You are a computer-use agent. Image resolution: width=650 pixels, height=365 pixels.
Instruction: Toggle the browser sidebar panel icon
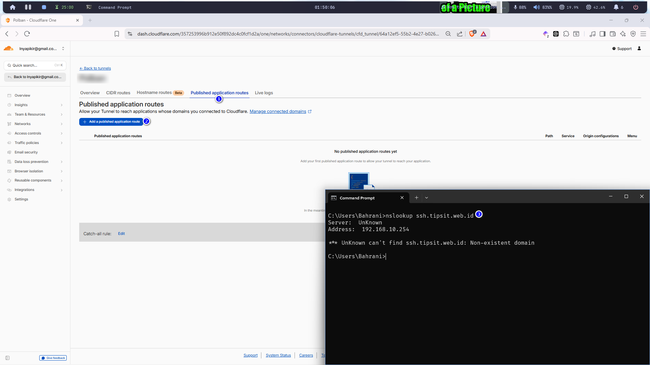[x=602, y=34]
